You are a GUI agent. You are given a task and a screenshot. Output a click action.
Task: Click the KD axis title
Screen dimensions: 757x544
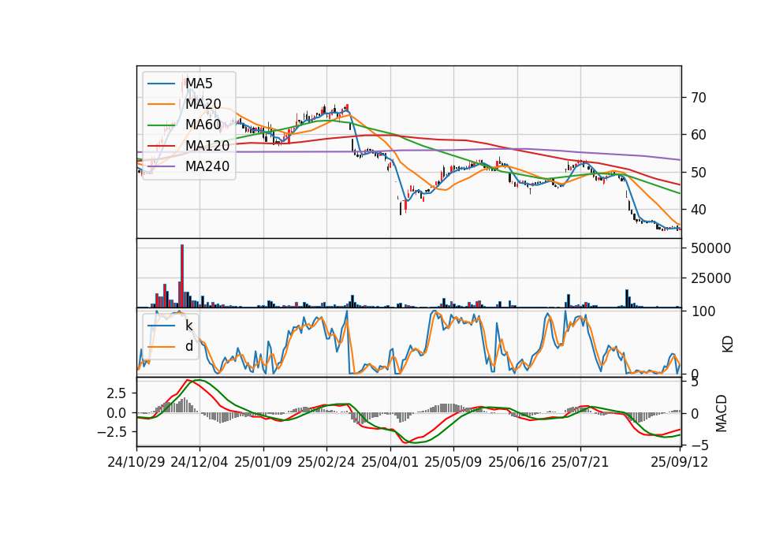[727, 344]
